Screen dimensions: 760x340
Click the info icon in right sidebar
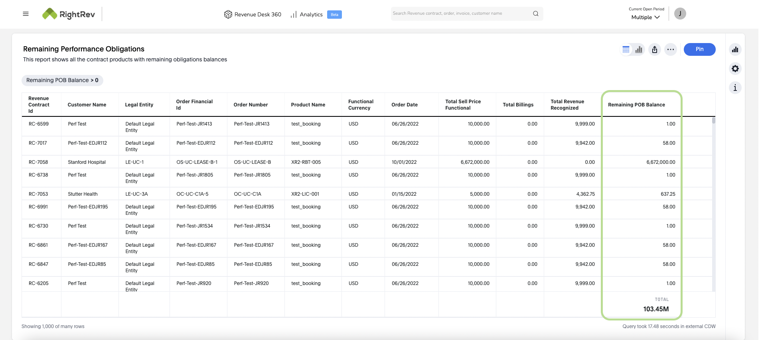735,88
